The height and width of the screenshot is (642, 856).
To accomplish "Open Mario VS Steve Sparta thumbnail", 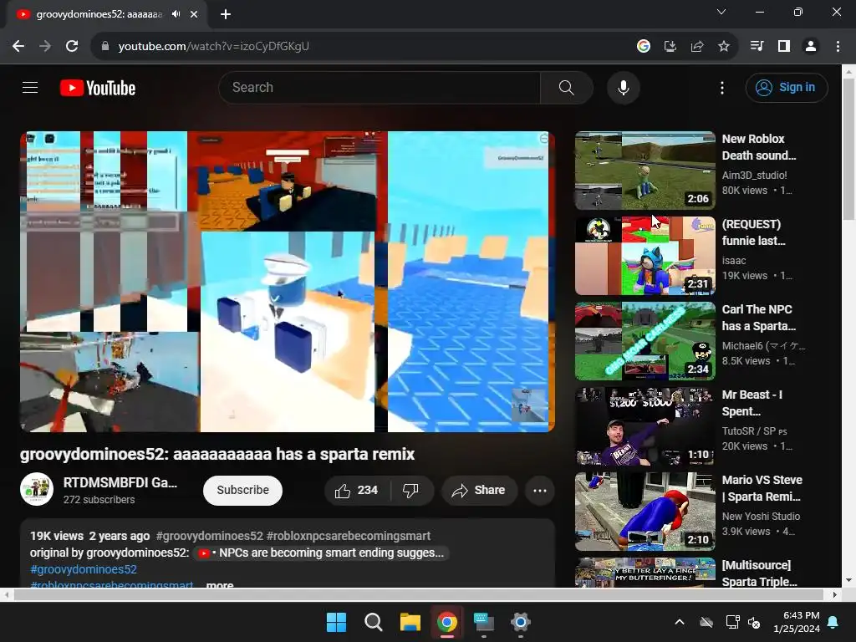I will pyautogui.click(x=645, y=511).
